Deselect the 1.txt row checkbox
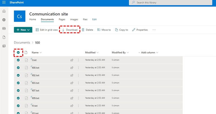 (18, 60)
